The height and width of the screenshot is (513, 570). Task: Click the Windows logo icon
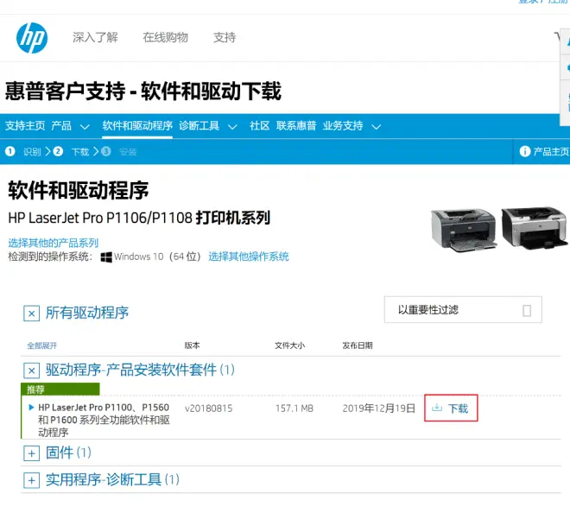click(x=106, y=257)
